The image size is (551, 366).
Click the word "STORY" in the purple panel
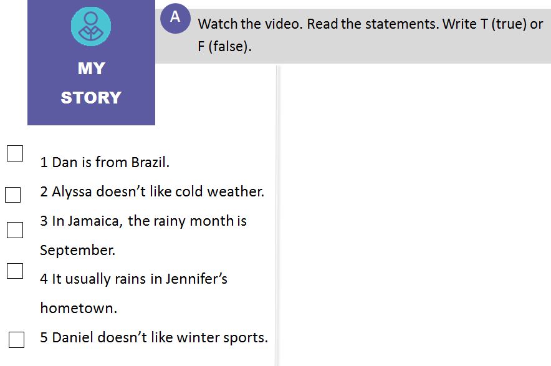point(91,98)
